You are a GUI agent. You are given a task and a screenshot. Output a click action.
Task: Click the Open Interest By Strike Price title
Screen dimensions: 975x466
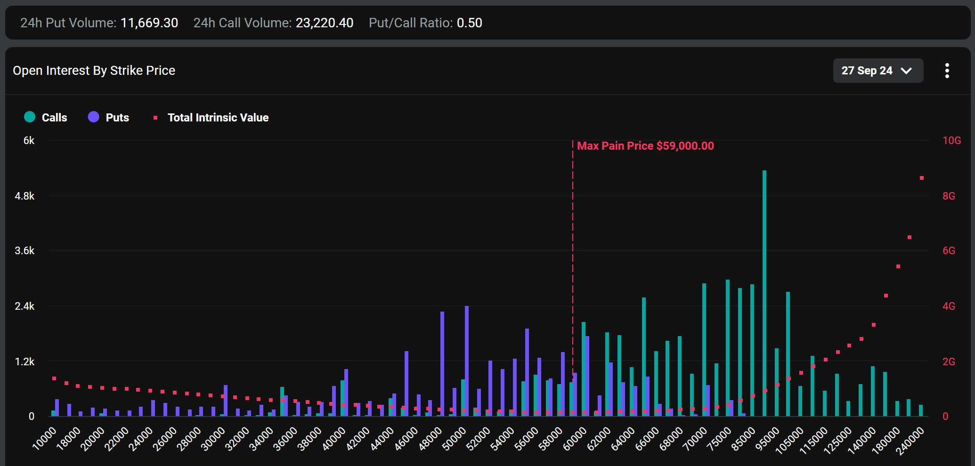(x=94, y=71)
